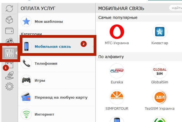Select the TezGSM Украина operator icon
The width and height of the screenshot is (182, 122).
[x=160, y=97]
